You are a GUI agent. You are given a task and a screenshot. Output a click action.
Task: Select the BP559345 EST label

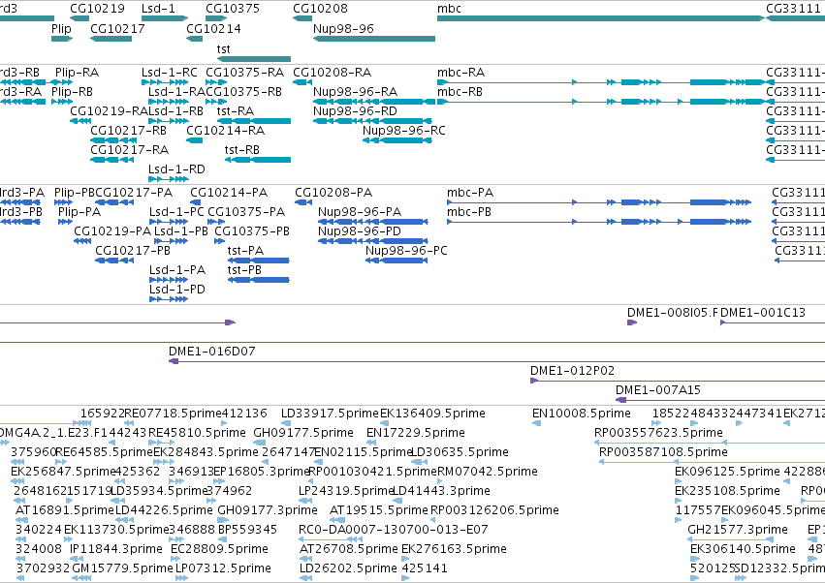coord(248,530)
